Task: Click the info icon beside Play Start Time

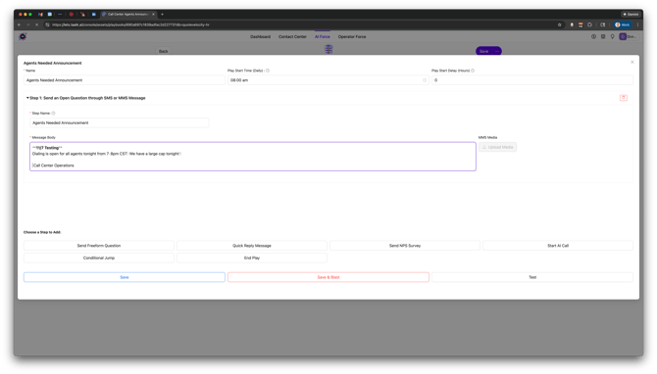Action: pyautogui.click(x=268, y=70)
